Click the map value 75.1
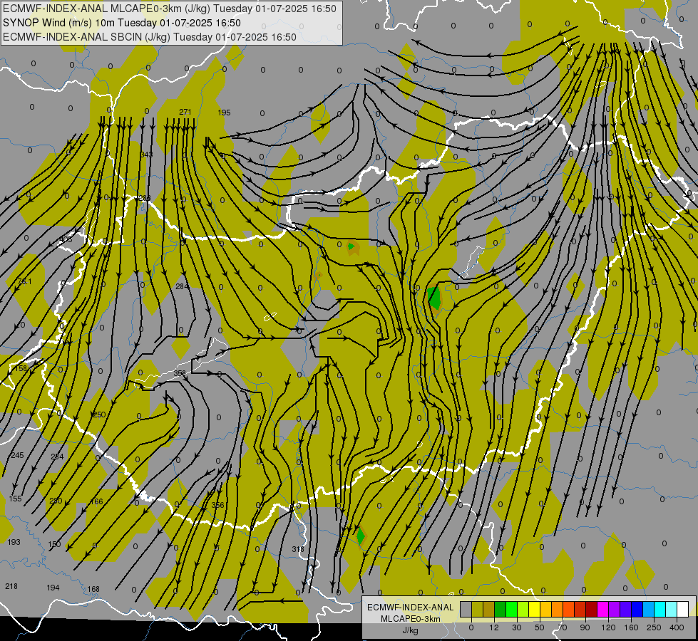The height and width of the screenshot is (641, 698). [x=24, y=281]
